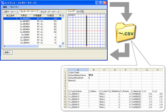Image resolution: width=166 pixels, height=112 pixels.
Task: Click the 検索+ button
Action: tap(8, 52)
